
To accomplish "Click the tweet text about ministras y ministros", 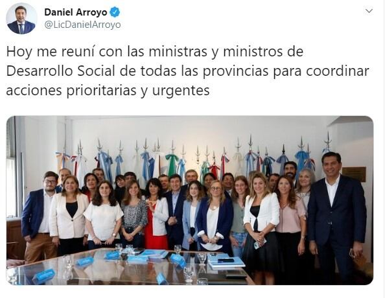I will coord(187,71).
